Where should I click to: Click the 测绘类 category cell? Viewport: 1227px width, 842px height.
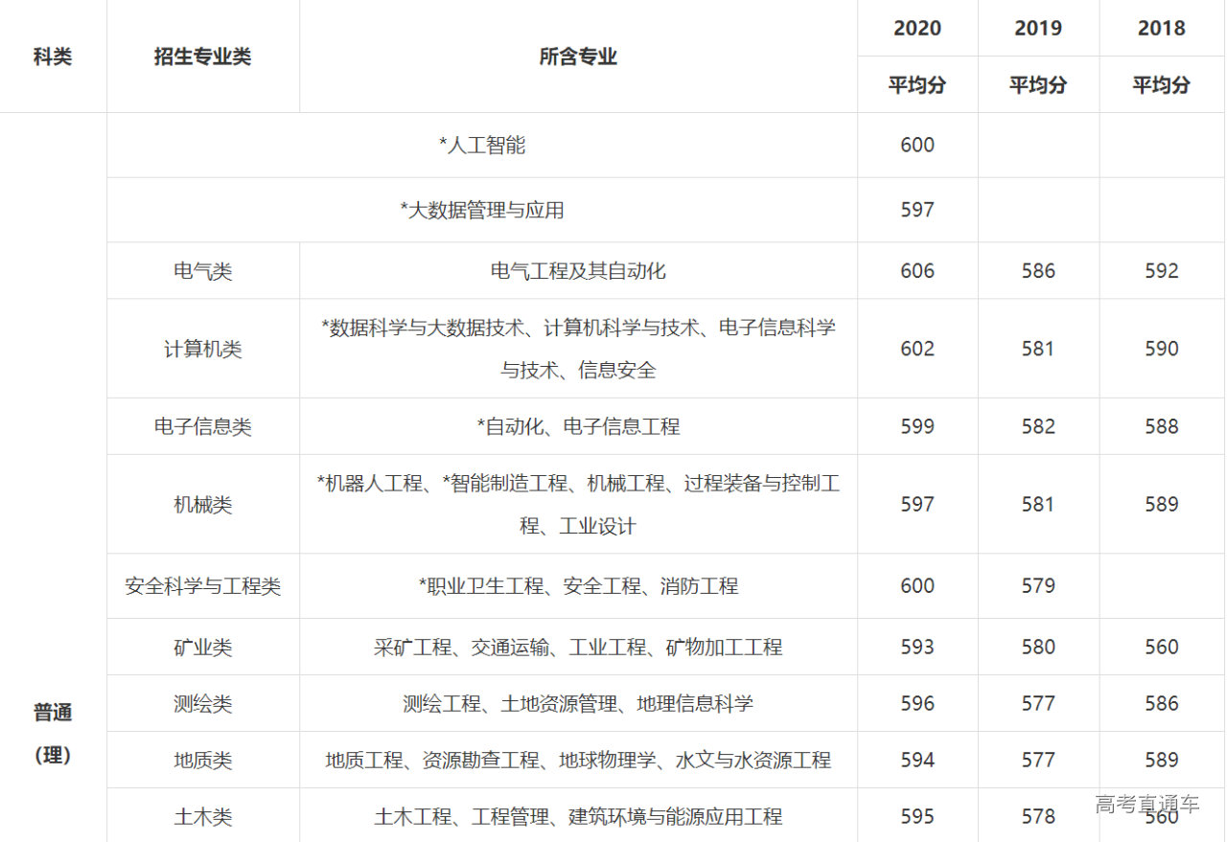pyautogui.click(x=202, y=704)
